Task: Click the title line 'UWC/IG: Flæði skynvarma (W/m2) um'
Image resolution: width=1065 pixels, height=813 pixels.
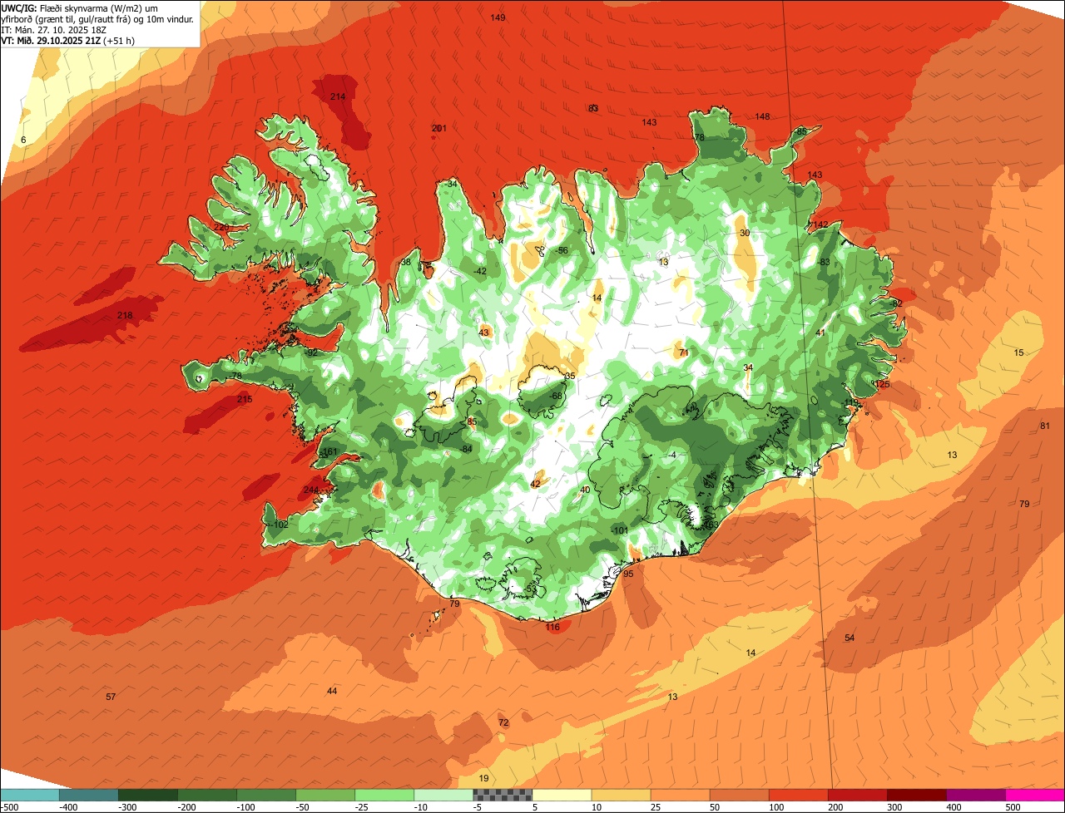Action: coord(80,7)
